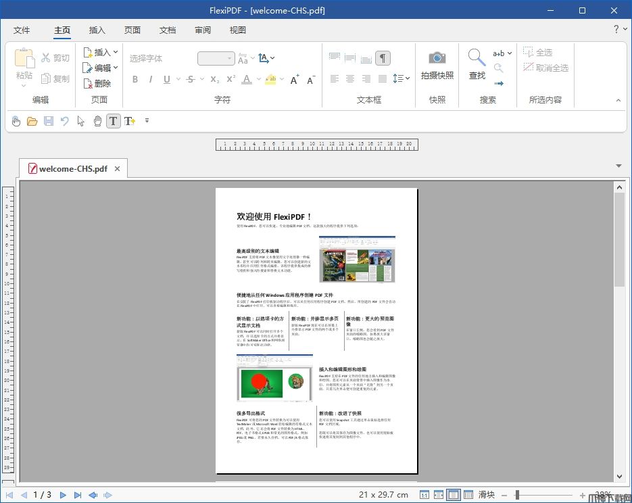This screenshot has height=503, width=632.
Task: Click the 查找 magnifier search icon
Action: click(x=477, y=57)
